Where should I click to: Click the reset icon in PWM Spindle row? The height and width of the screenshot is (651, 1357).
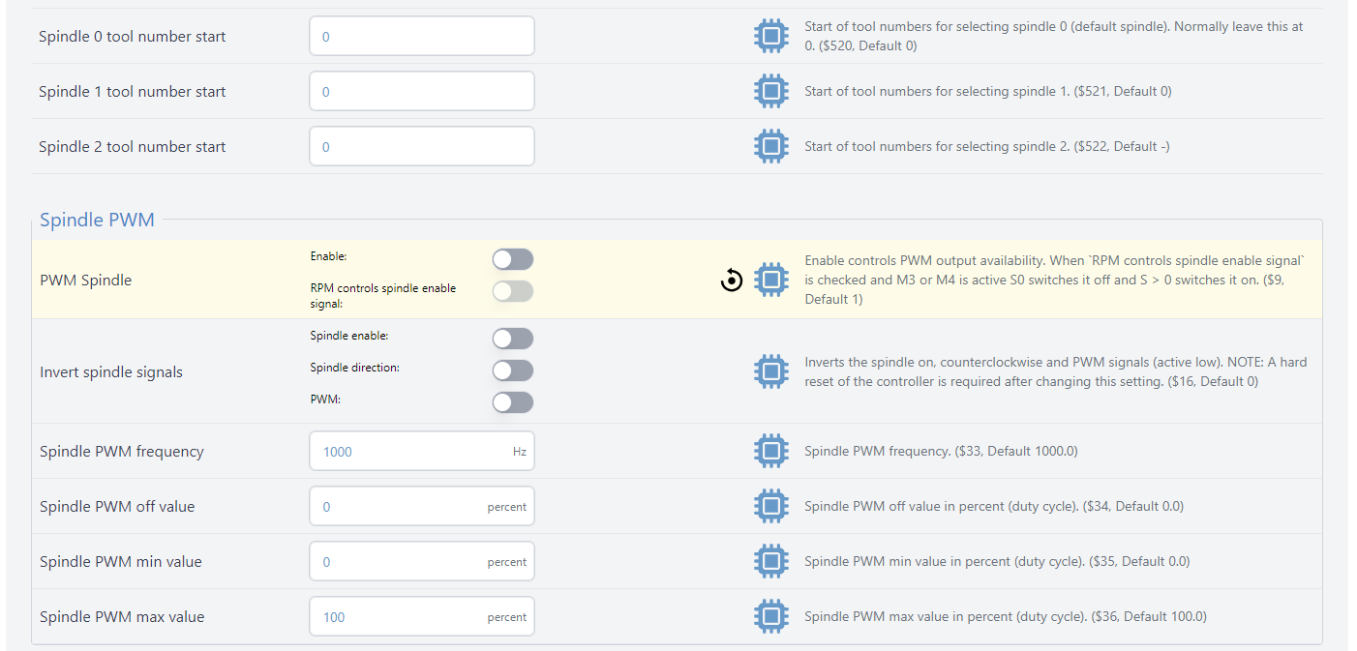click(732, 281)
